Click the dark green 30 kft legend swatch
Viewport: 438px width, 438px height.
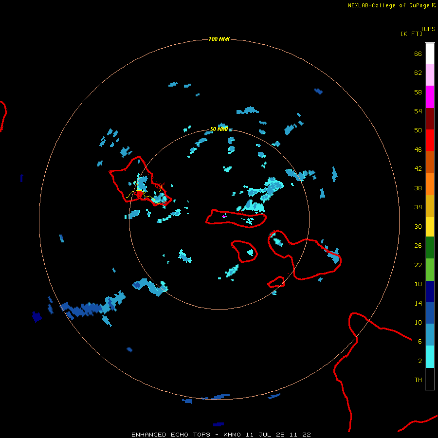pos(430,248)
